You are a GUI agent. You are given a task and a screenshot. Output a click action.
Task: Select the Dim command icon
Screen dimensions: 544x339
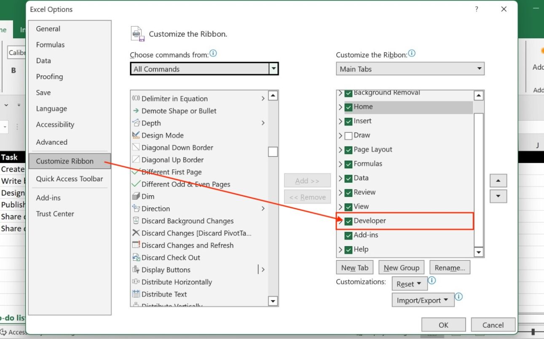tap(136, 196)
